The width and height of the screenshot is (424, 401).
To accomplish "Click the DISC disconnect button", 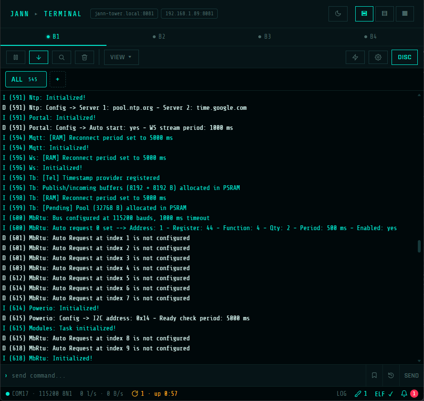I will (404, 57).
